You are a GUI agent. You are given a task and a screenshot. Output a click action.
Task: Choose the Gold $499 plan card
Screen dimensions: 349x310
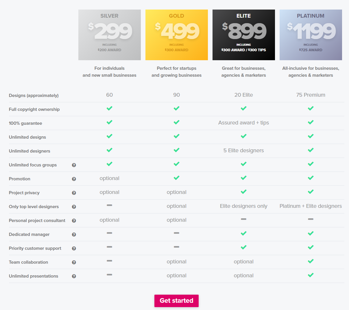(177, 35)
